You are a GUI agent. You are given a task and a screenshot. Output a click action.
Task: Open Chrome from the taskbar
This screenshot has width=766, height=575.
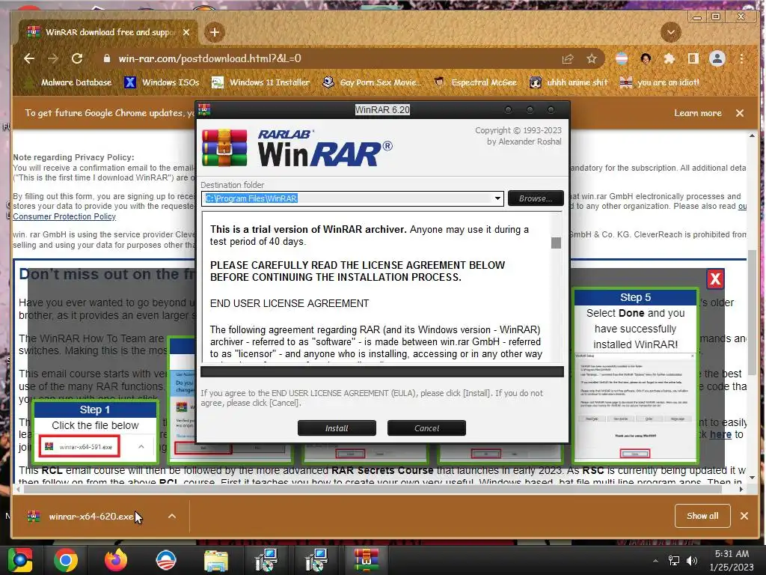(x=66, y=560)
